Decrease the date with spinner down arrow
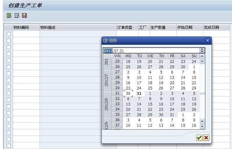232x149 pixels. pos(202,52)
